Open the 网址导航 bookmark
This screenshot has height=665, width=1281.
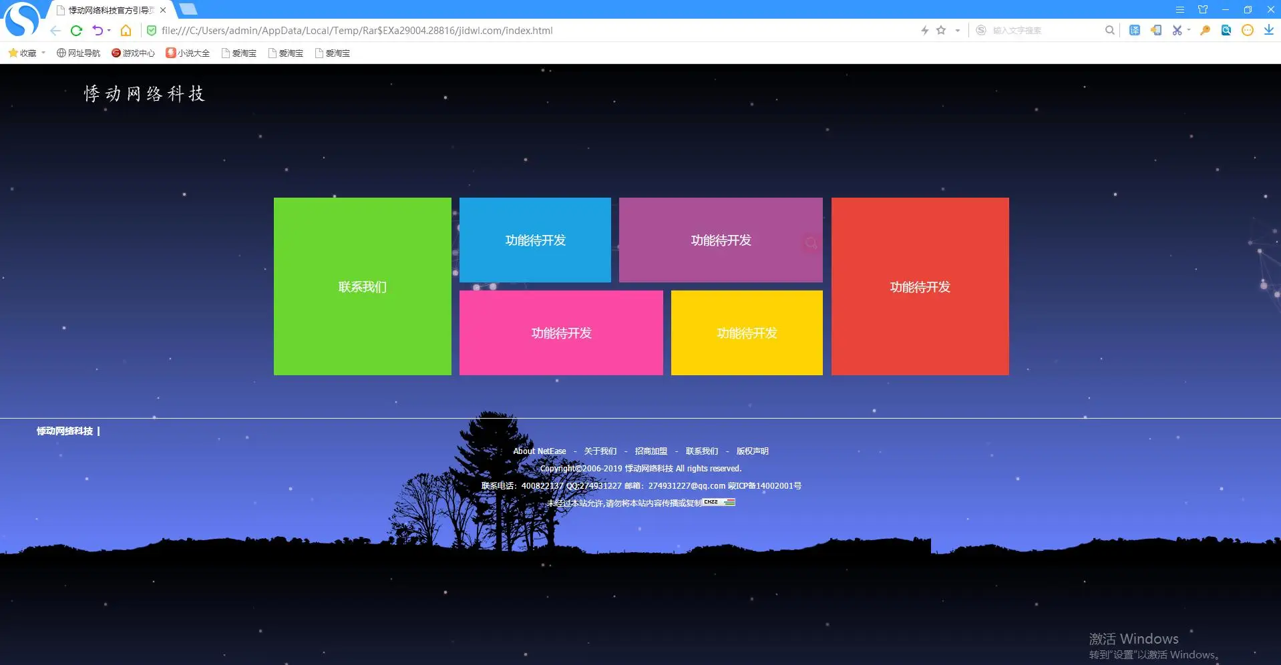78,53
